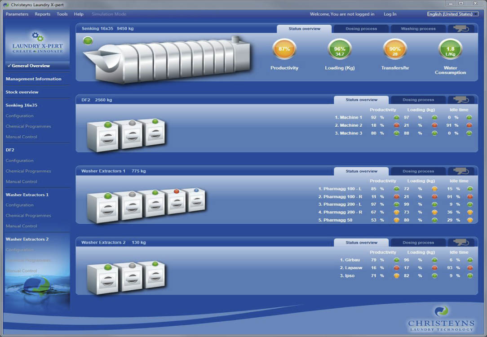The image size is (487, 337).
Task: Open Manual Control under Senking 16x35
Action: tap(22, 137)
